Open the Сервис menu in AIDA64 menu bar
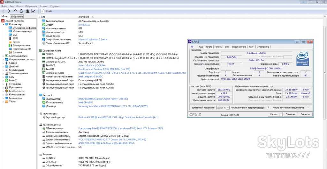The height and width of the screenshot is (169, 327). tap(43, 6)
